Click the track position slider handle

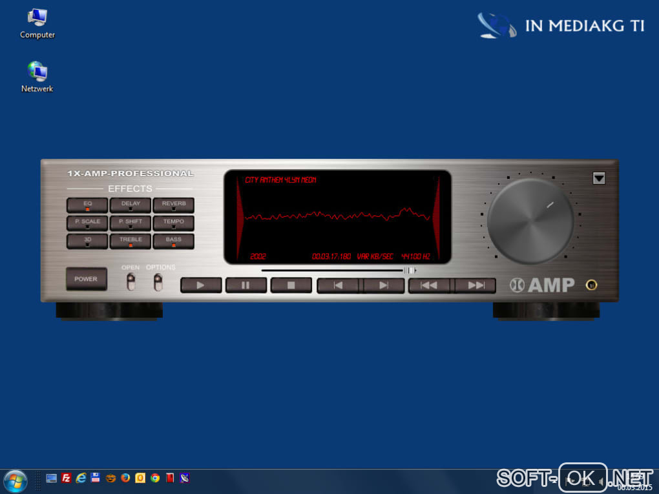411,271
